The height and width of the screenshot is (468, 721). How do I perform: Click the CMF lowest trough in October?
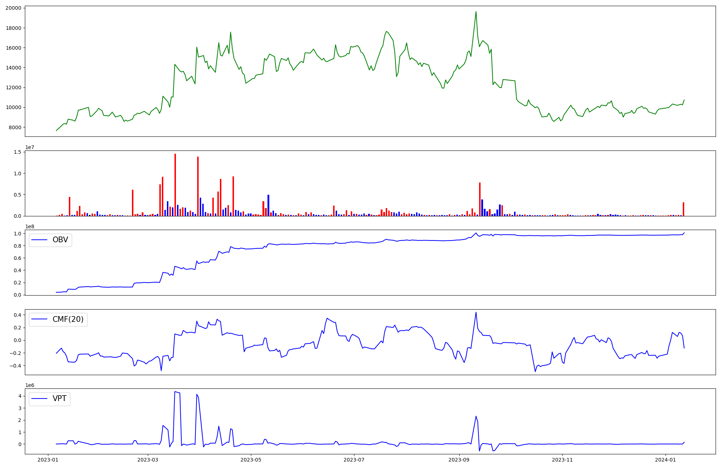[535, 371]
